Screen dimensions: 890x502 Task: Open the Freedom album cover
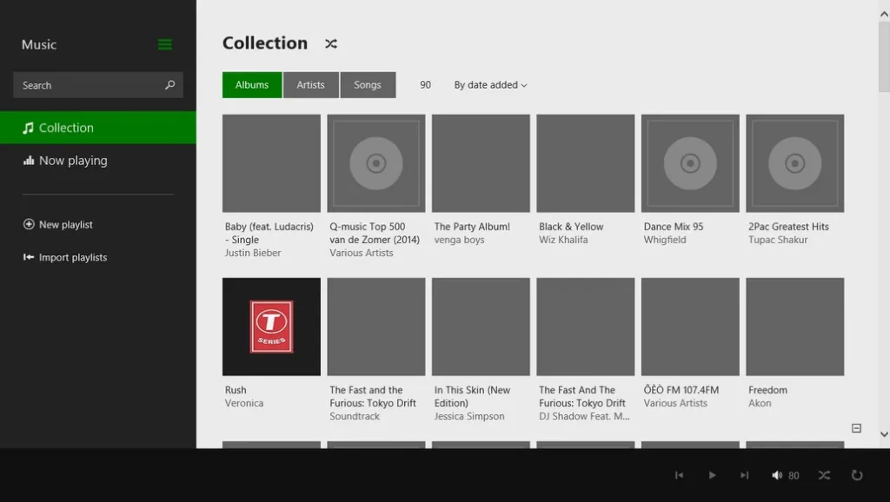[x=794, y=327]
